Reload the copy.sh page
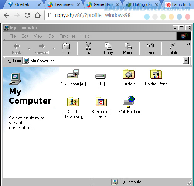The image size is (194, 186). tap(27, 15)
